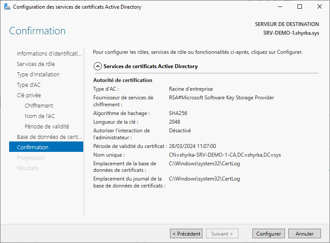This screenshot has width=330, height=243.
Task: Open the Type d'AC step
Action: pyautogui.click(x=29, y=85)
